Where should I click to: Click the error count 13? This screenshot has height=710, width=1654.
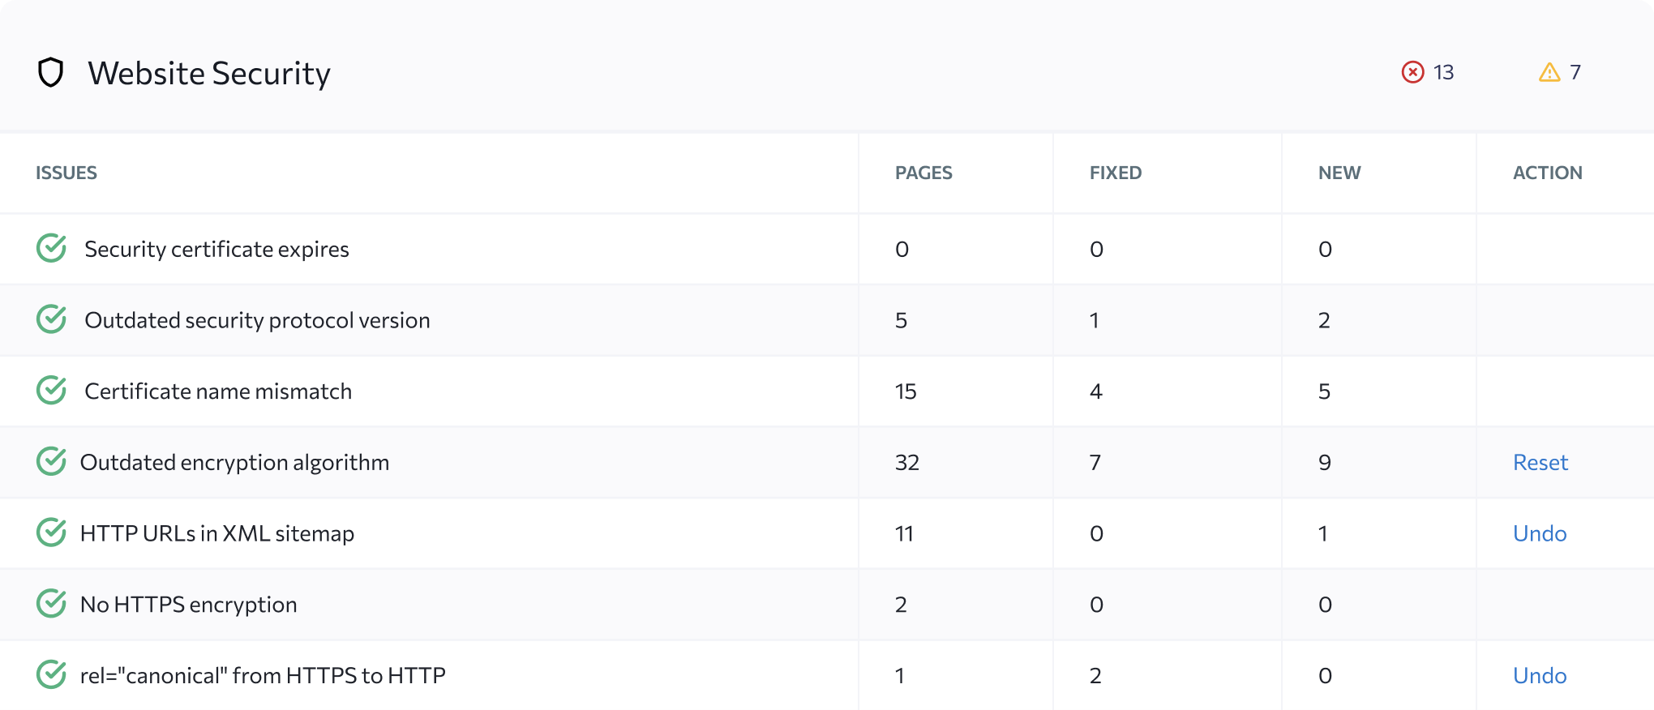tap(1443, 72)
